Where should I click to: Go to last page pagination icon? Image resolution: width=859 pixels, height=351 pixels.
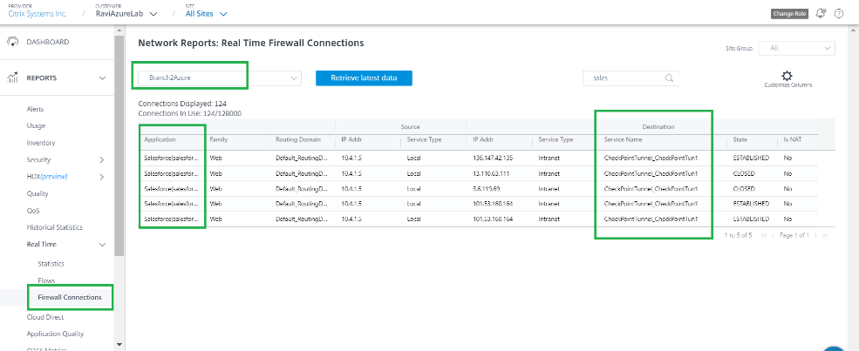pyautogui.click(x=825, y=235)
